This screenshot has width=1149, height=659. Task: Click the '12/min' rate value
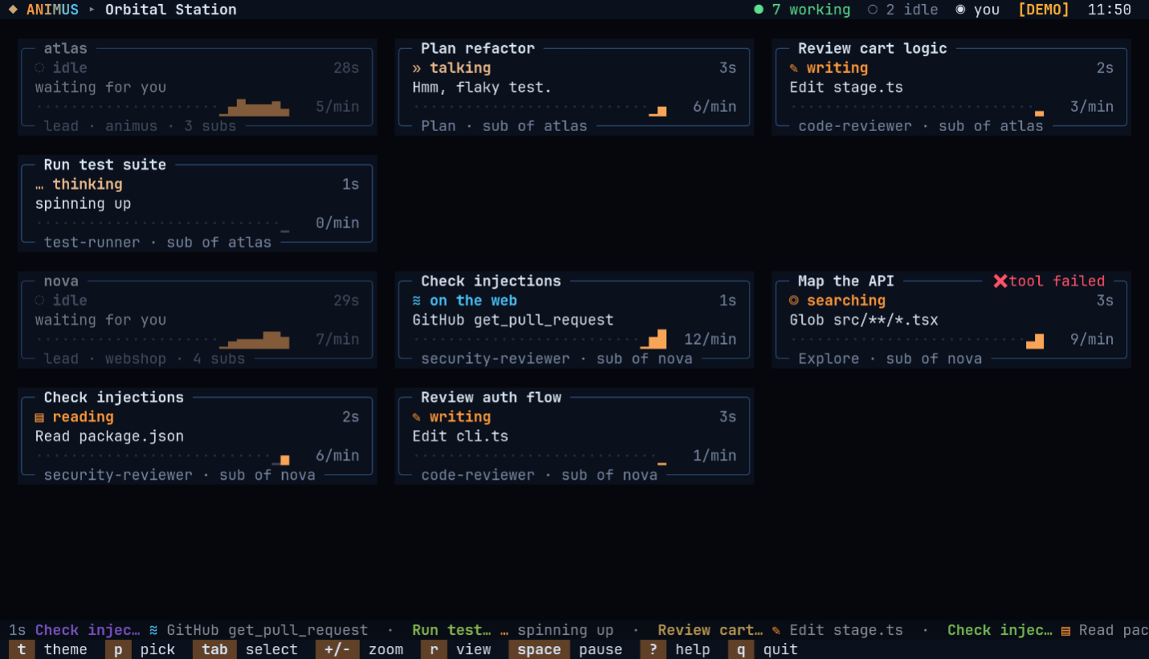(710, 339)
